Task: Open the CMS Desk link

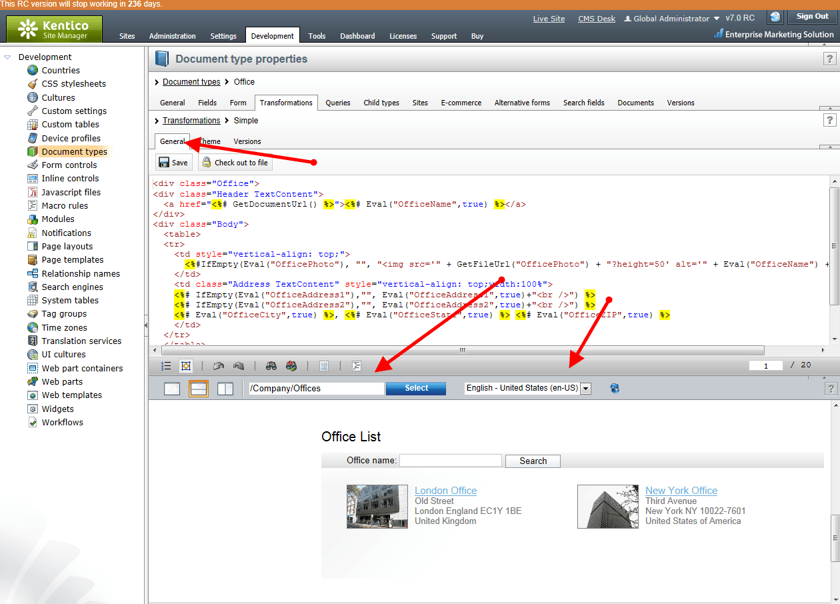Action: click(x=597, y=19)
